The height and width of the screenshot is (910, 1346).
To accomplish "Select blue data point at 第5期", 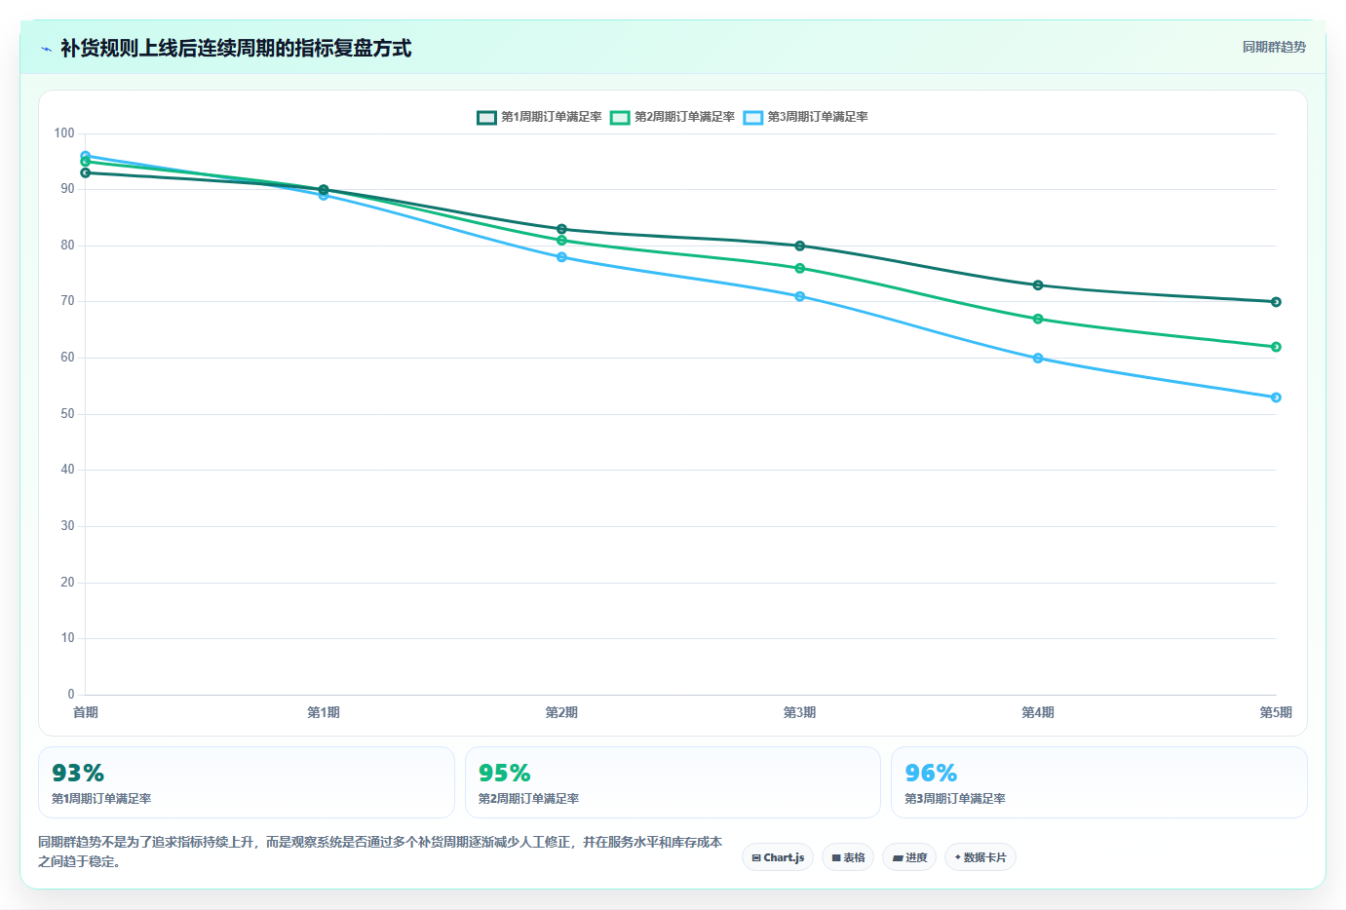I will 1276,398.
